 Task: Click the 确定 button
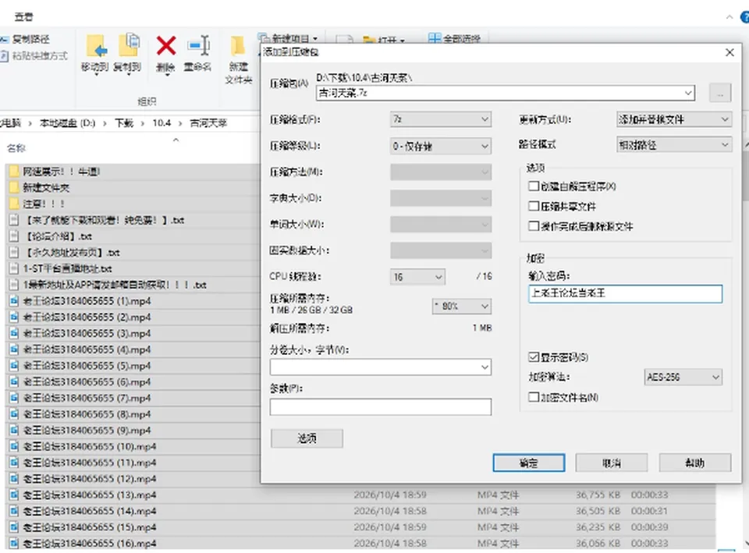click(529, 463)
